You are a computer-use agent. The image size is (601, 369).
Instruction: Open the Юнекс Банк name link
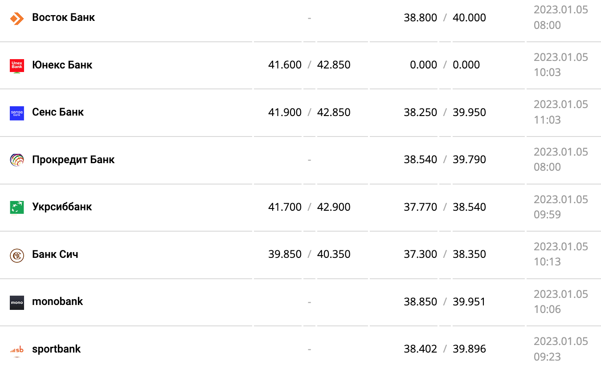tap(62, 65)
